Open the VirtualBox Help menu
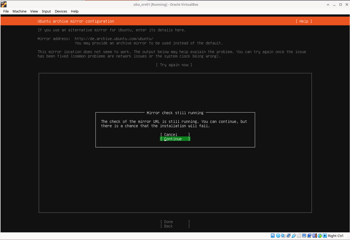Screen dimensions: 350x240 tap(74, 11)
